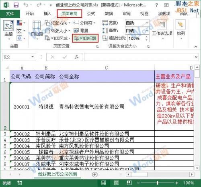Switch to the 公式 tab
The width and height of the screenshot is (201, 187).
91,14
